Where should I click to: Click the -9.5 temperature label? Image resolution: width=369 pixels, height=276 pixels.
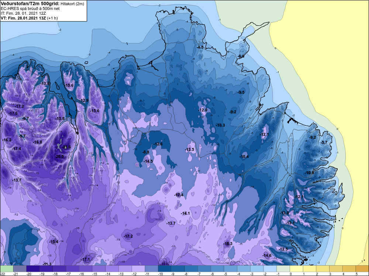click(241, 93)
